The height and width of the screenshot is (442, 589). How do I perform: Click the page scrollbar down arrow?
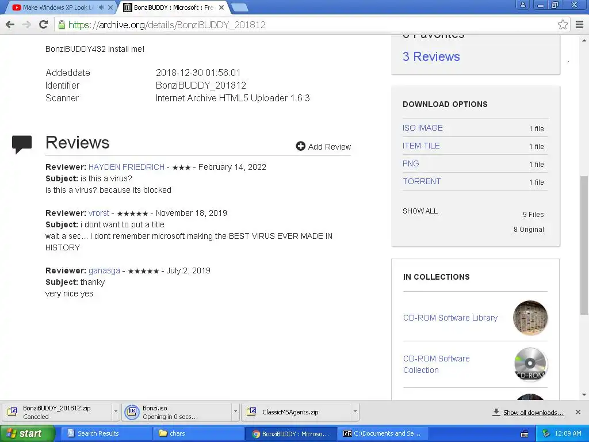(x=584, y=395)
